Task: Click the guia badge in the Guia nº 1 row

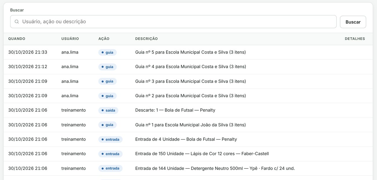Action: pyautogui.click(x=108, y=125)
